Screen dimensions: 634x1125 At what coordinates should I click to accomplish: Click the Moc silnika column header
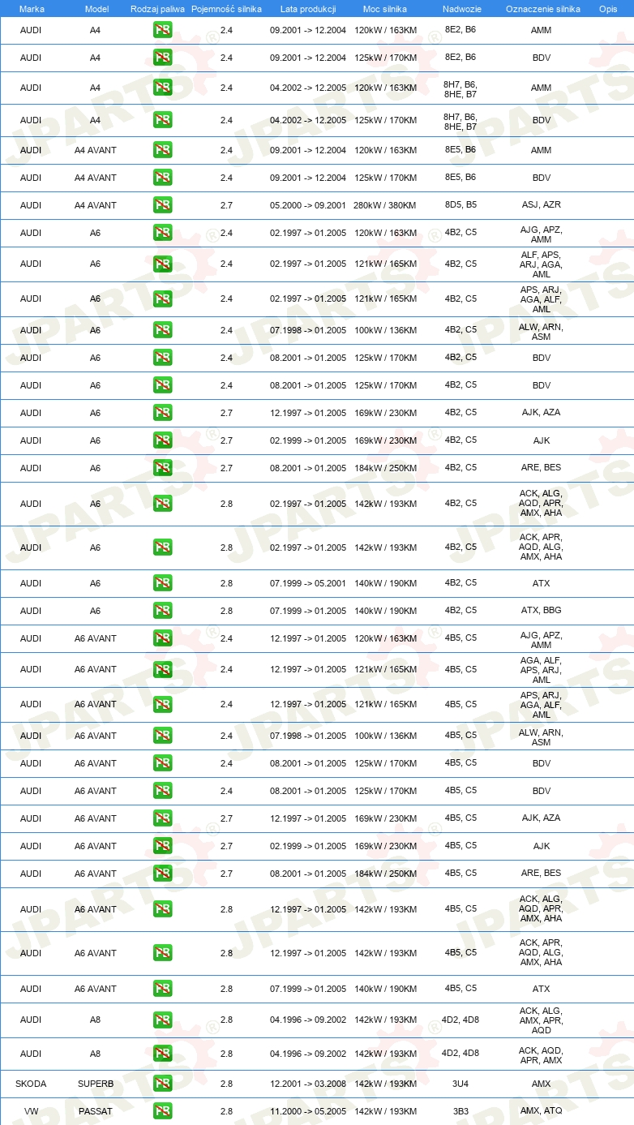tap(385, 9)
